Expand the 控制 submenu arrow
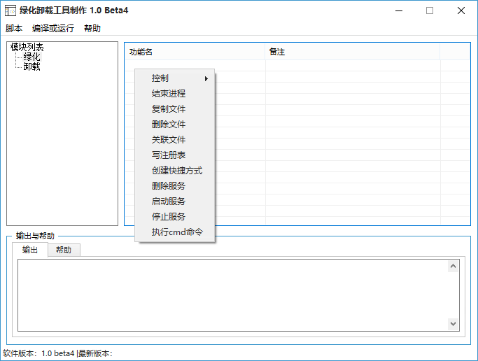Screen dimensions: 478x361 pos(206,78)
